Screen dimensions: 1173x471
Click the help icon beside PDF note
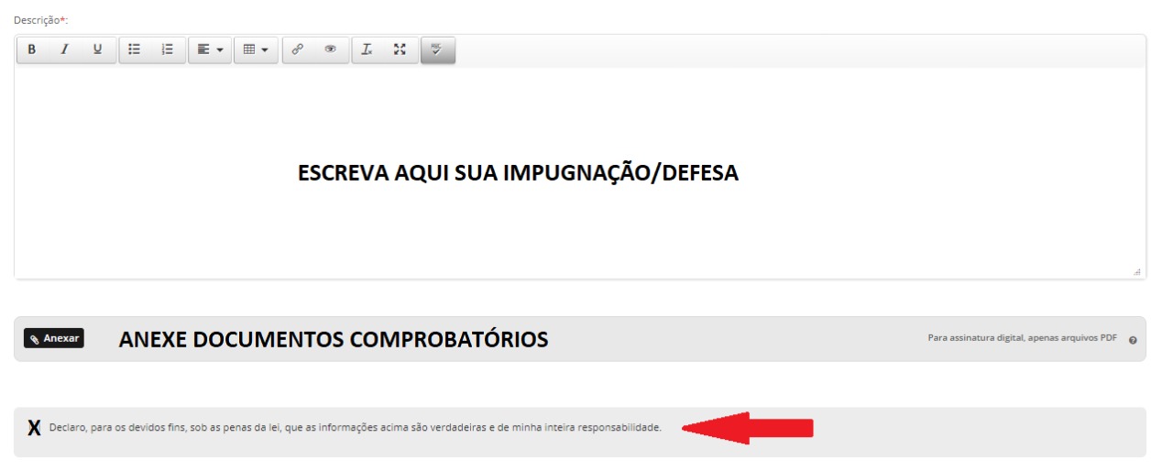pos(1133,340)
